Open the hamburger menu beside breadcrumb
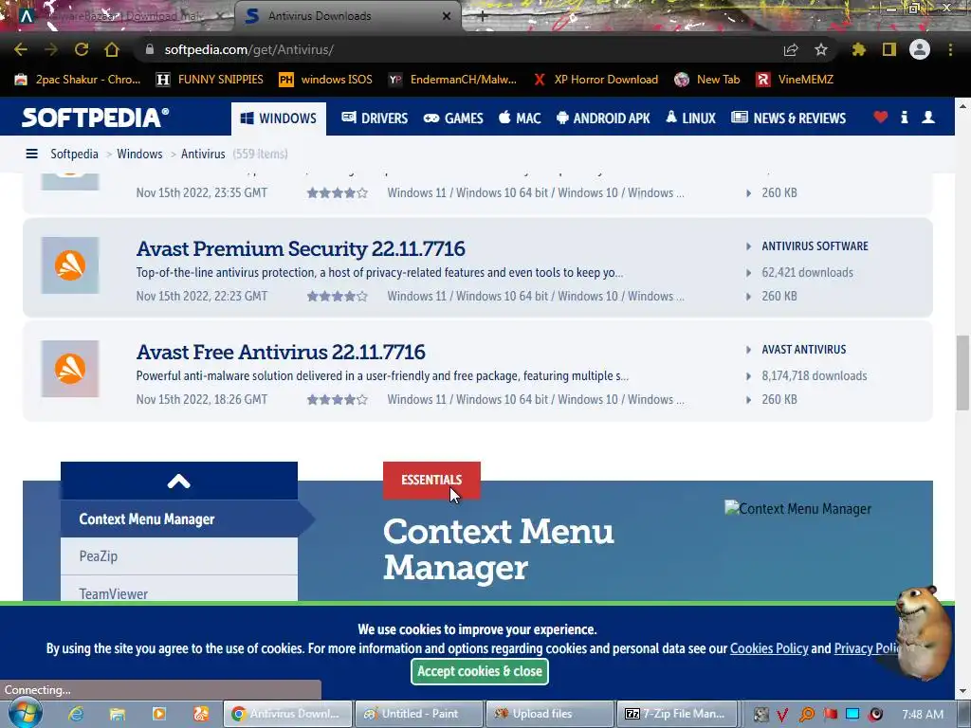This screenshot has height=728, width=971. (x=31, y=154)
